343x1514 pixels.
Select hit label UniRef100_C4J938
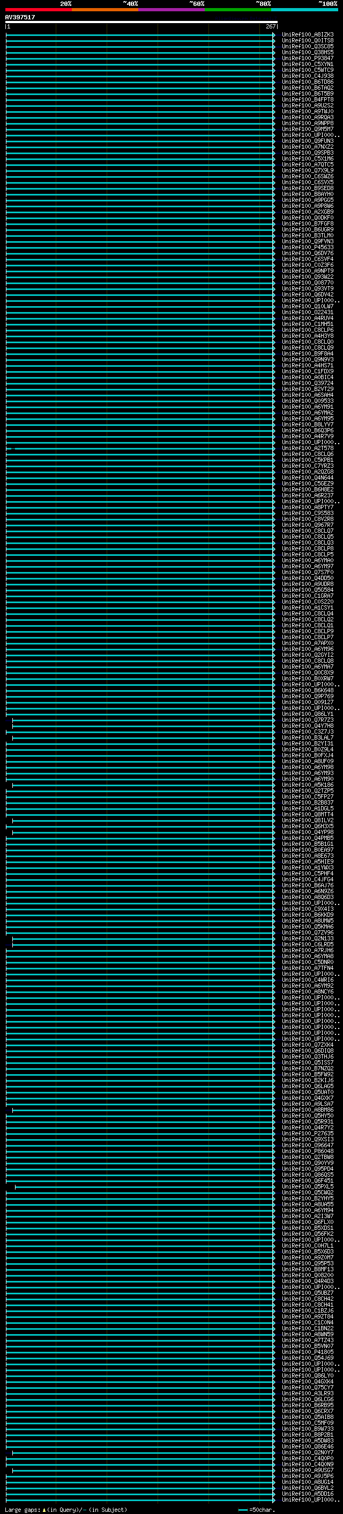pos(308,76)
